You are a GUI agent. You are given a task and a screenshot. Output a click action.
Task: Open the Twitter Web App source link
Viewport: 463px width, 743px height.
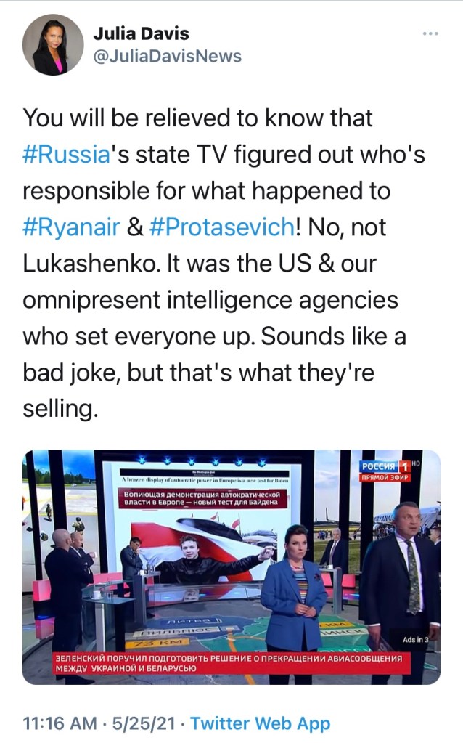click(x=260, y=723)
